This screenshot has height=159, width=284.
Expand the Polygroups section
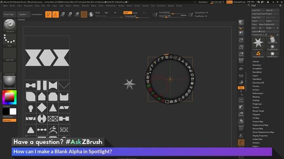pos(257,104)
